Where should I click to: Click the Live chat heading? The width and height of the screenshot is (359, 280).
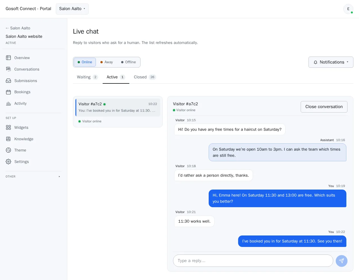(x=86, y=31)
